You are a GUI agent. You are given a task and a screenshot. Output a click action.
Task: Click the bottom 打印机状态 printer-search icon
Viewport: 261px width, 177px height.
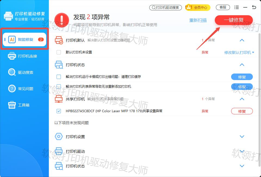(x=59, y=166)
